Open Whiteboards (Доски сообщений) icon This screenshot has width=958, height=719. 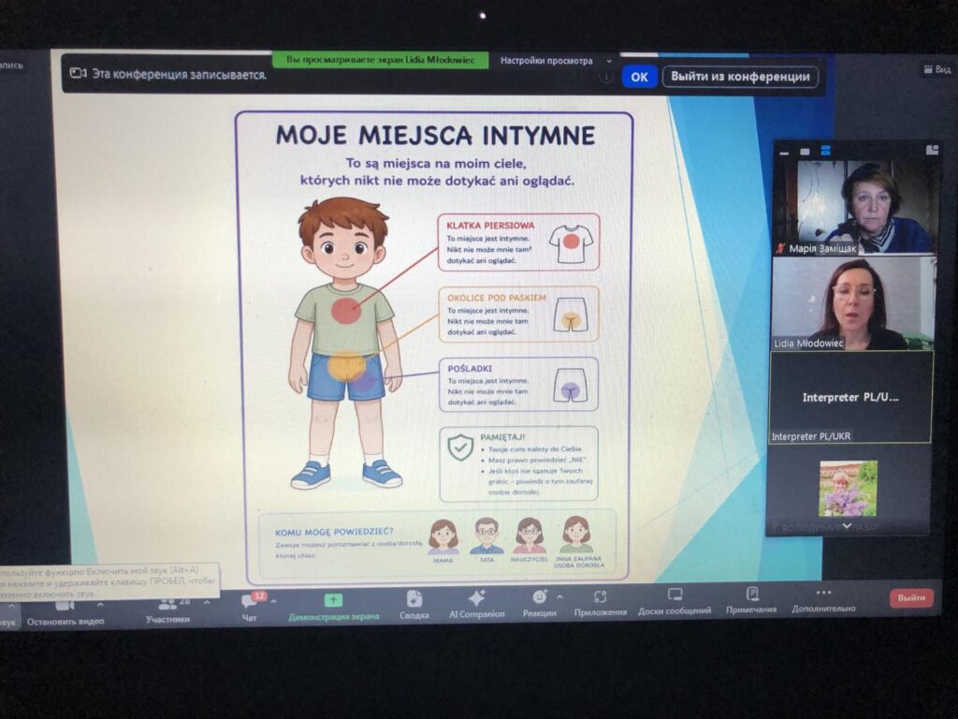(675, 594)
